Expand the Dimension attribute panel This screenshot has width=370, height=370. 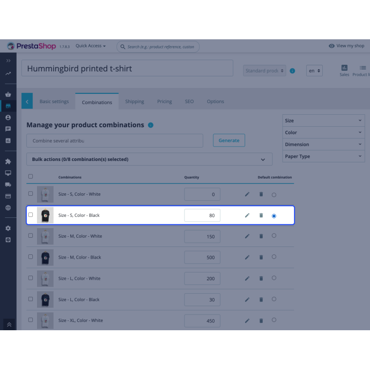coord(323,144)
